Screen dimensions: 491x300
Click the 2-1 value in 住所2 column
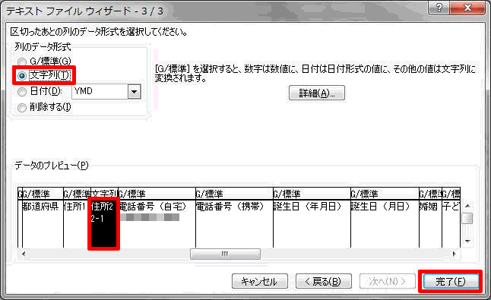97,218
